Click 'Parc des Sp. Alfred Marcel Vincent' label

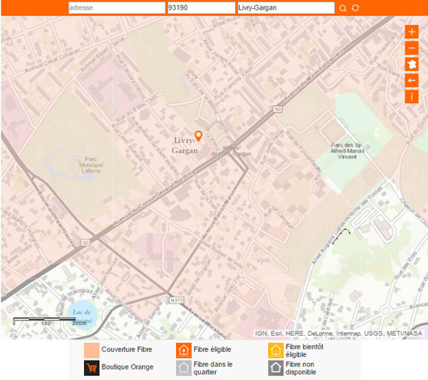click(347, 151)
